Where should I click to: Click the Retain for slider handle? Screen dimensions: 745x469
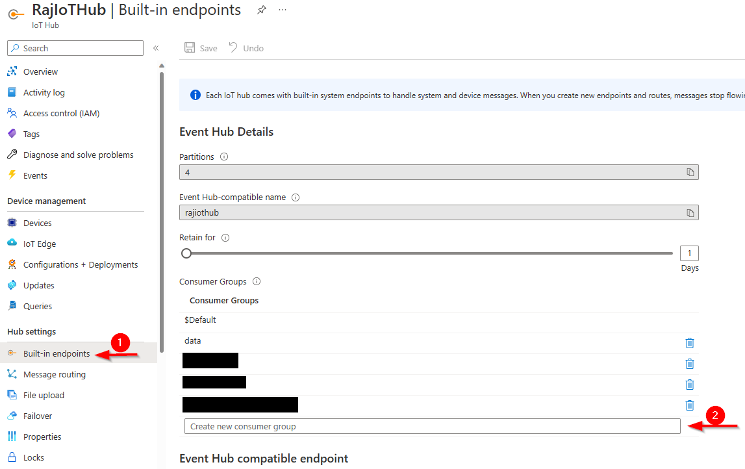tap(186, 253)
